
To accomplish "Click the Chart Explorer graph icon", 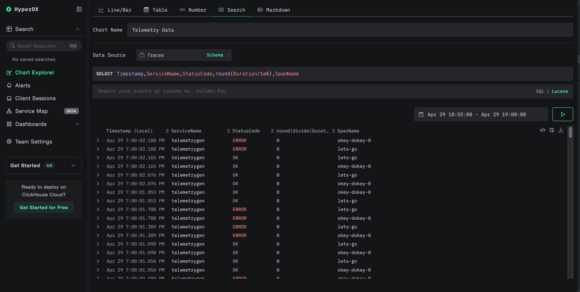I will (9, 73).
